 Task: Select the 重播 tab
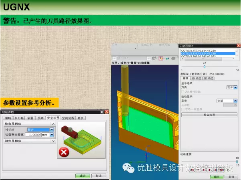pyautogui.click(x=185, y=78)
